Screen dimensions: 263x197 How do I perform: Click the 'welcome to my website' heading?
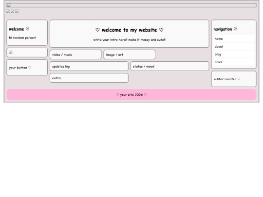[130, 30]
